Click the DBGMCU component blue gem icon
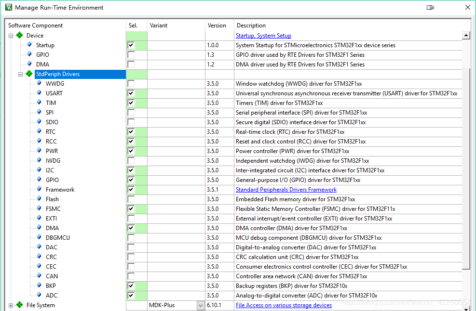The image size is (476, 311). [39, 237]
